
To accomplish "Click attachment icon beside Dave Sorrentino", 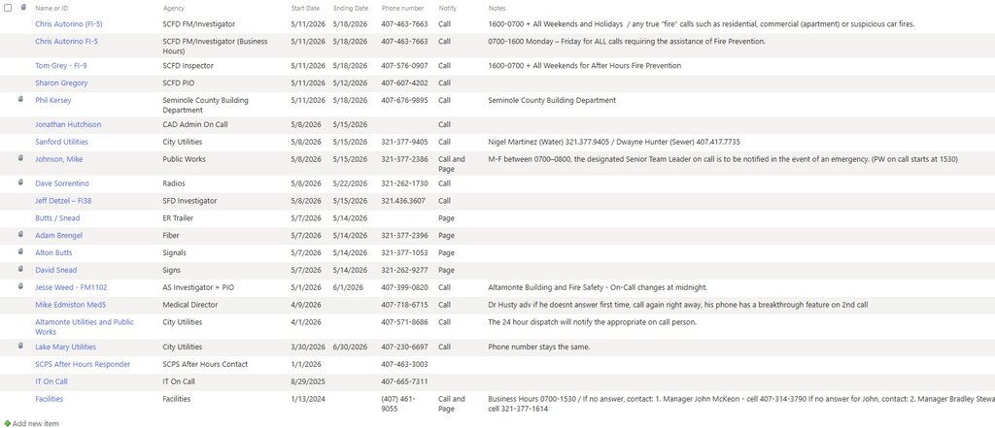I will point(19,182).
